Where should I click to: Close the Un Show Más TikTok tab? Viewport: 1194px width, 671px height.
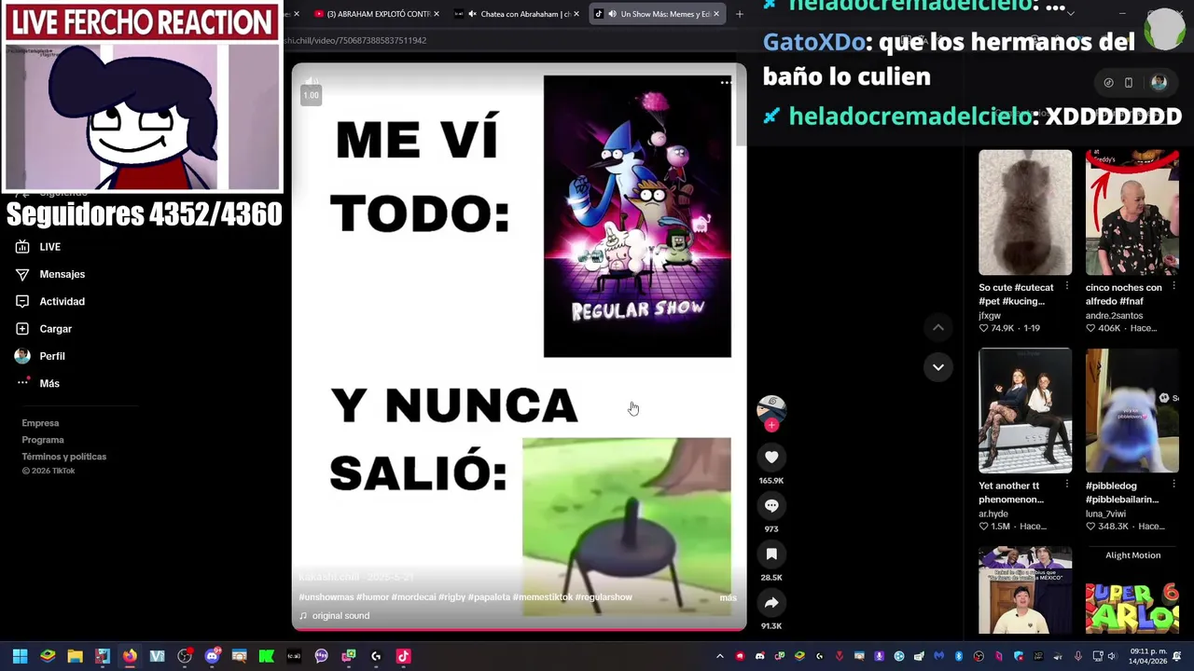[x=716, y=14]
